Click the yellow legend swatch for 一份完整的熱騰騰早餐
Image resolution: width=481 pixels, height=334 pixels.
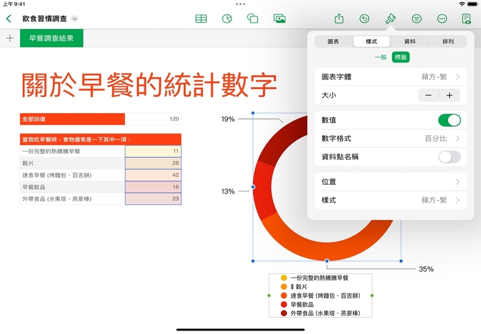(284, 277)
